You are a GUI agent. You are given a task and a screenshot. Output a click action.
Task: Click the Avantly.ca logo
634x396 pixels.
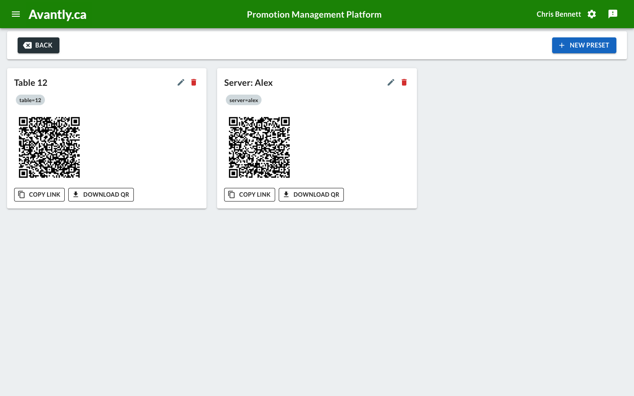(57, 15)
